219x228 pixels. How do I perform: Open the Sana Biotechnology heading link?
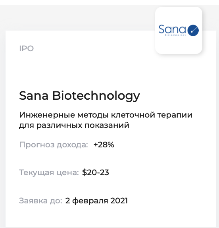click(x=79, y=96)
